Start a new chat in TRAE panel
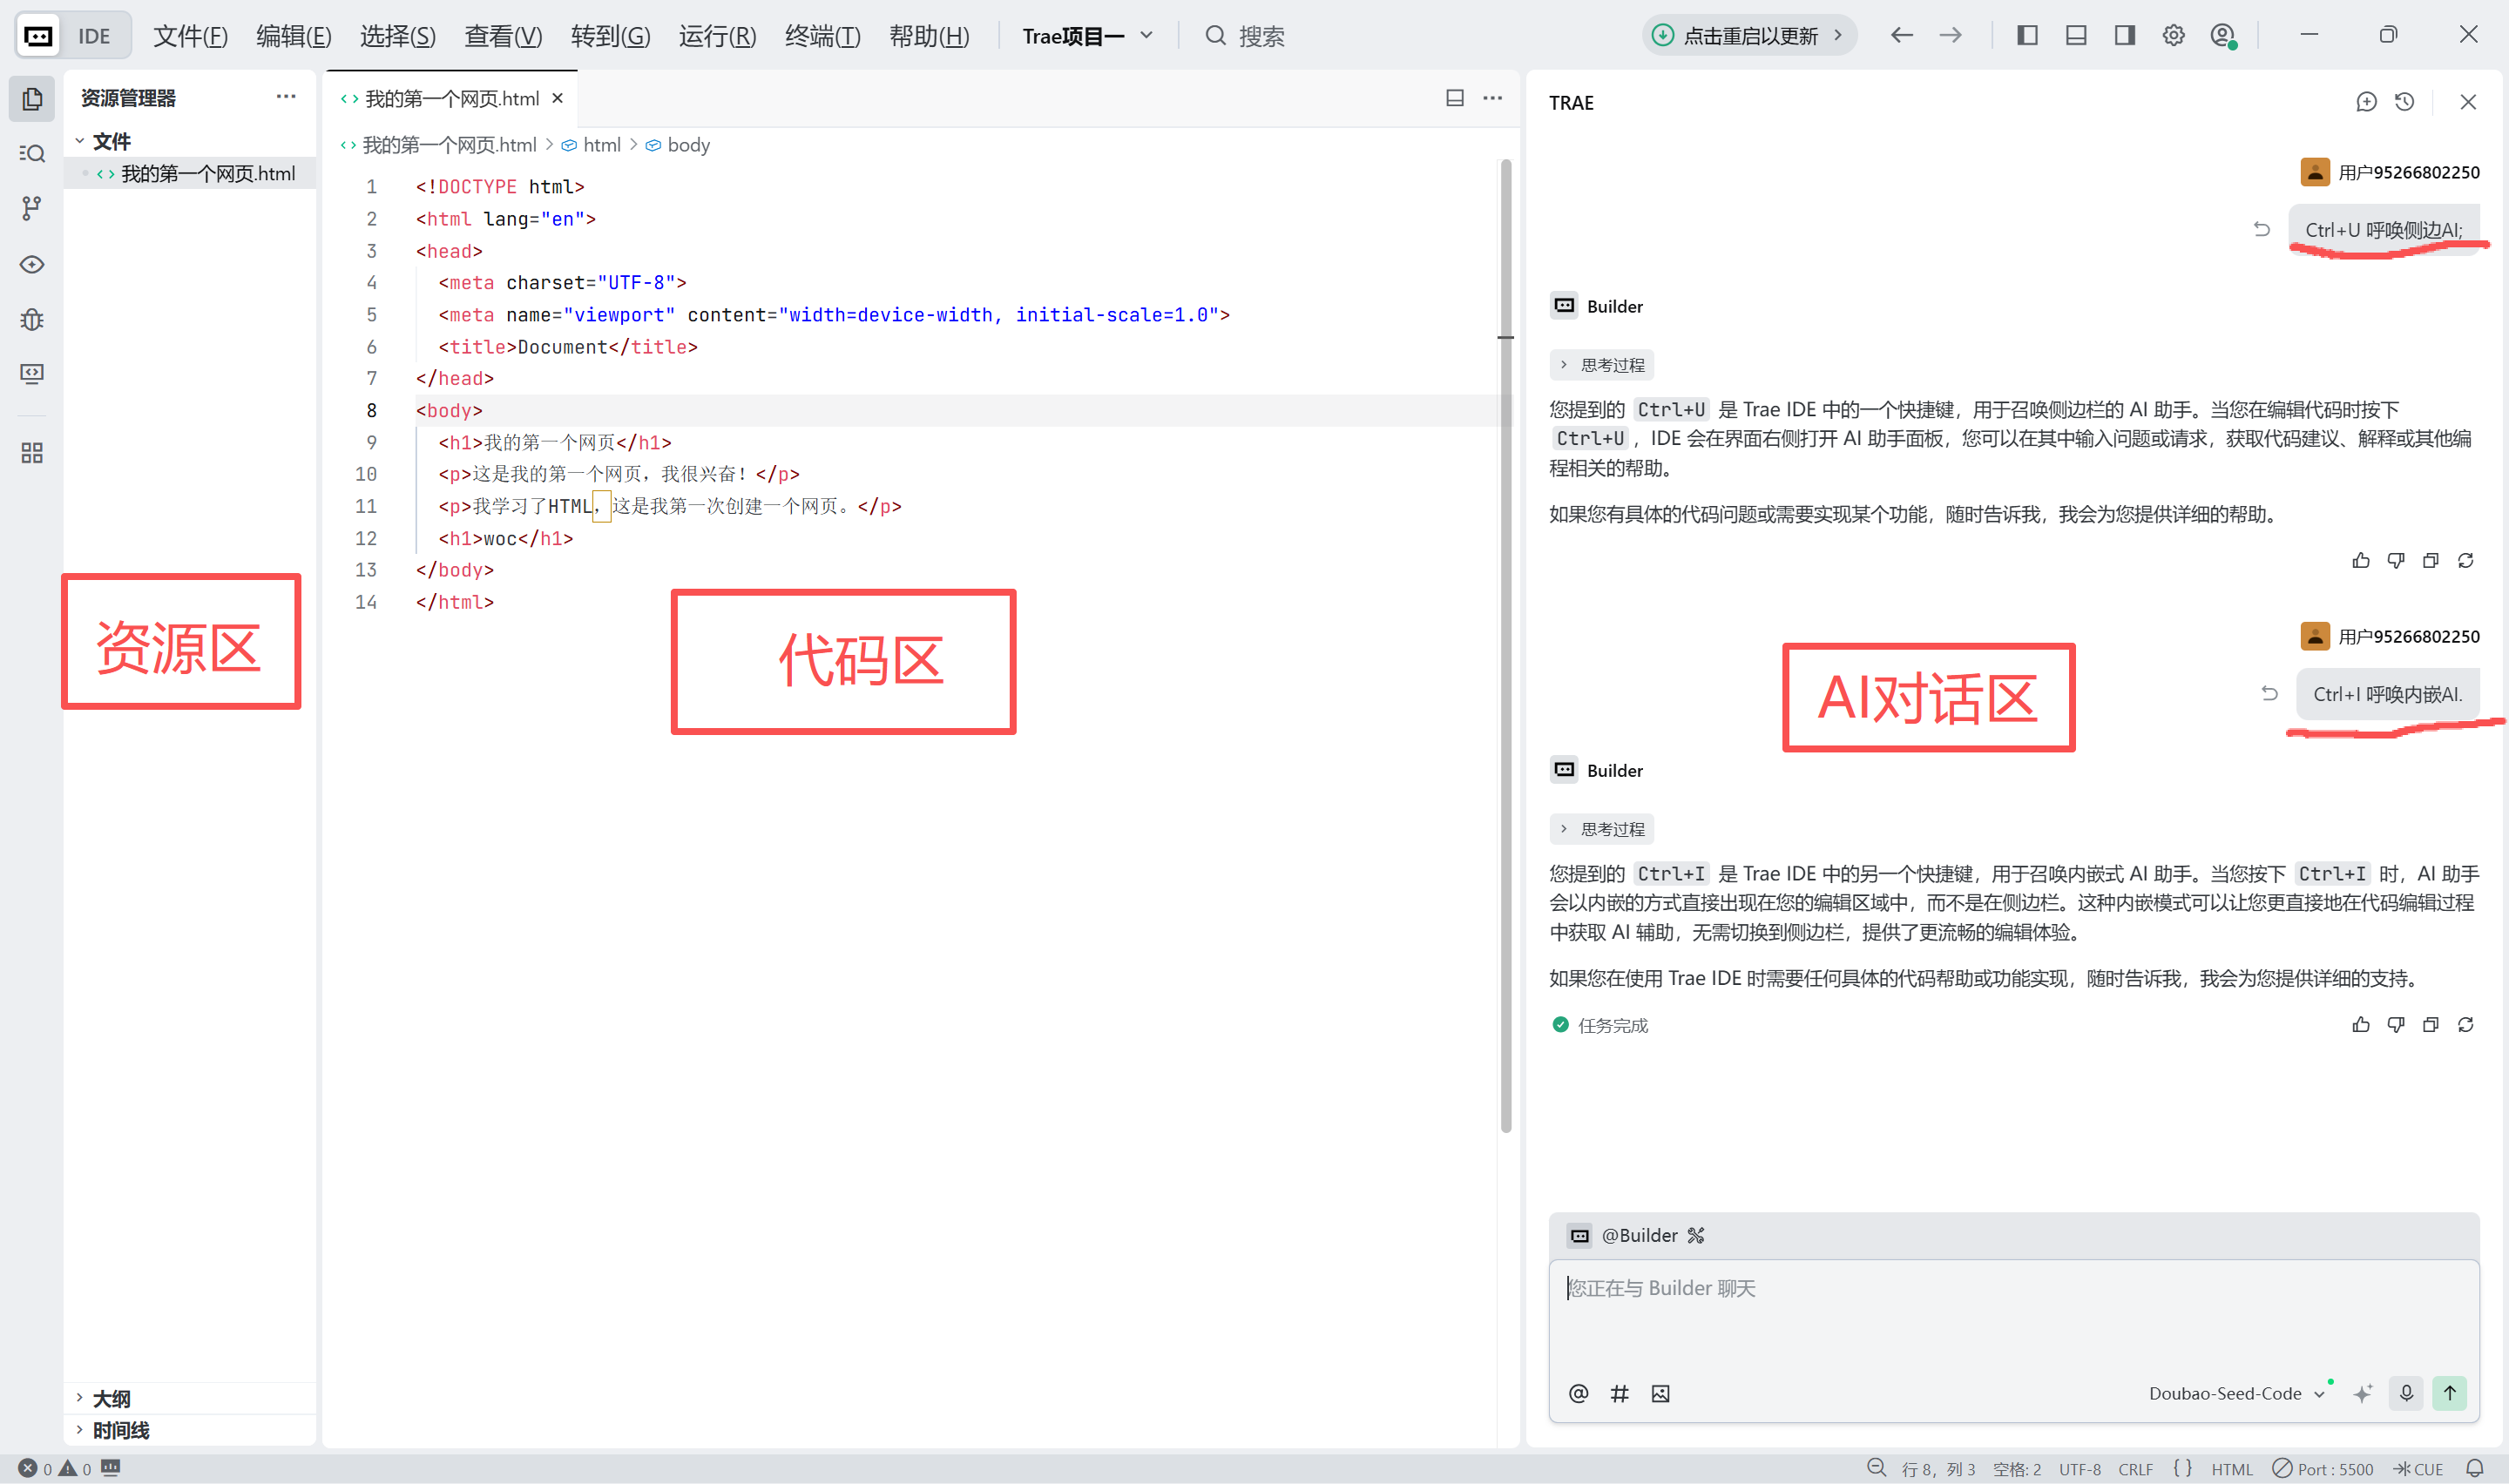The height and width of the screenshot is (1484, 2509). point(2366,102)
